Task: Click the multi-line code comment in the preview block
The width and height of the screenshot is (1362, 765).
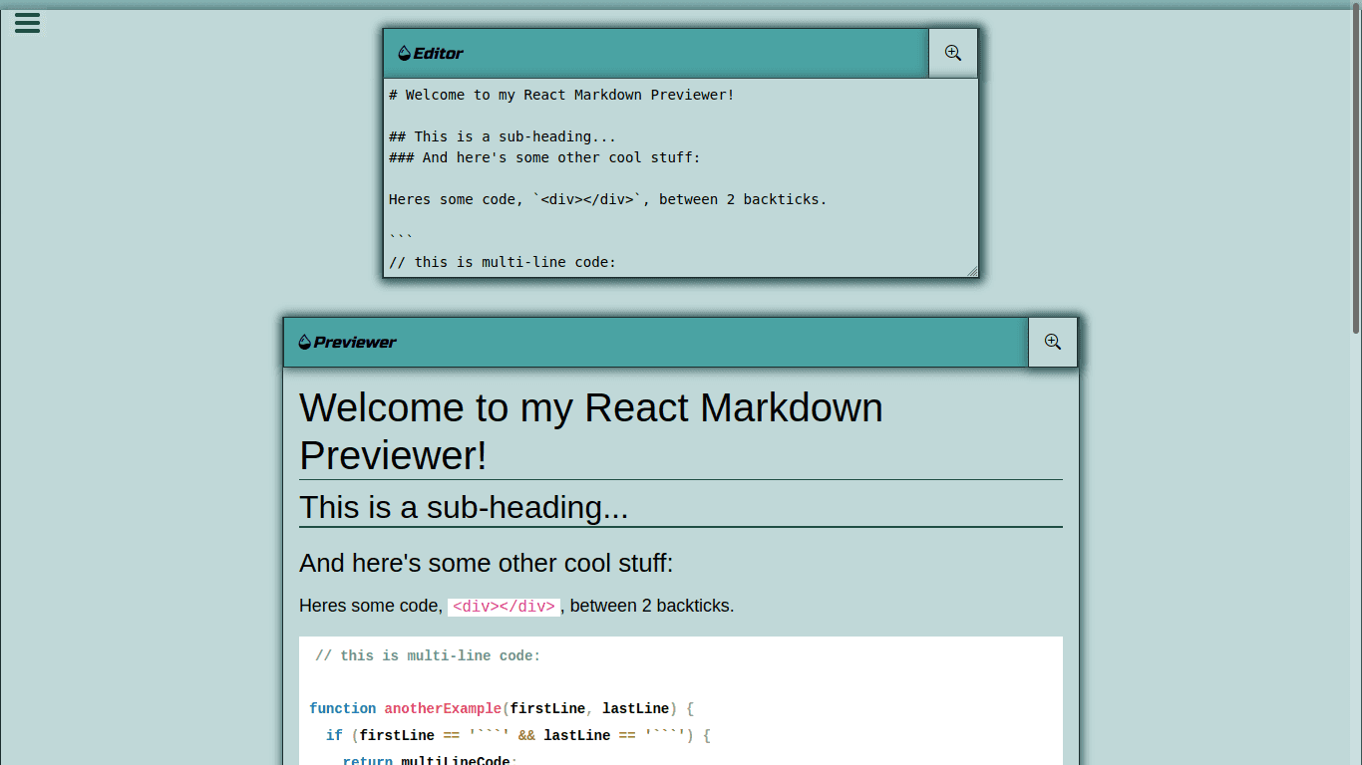Action: 428,655
